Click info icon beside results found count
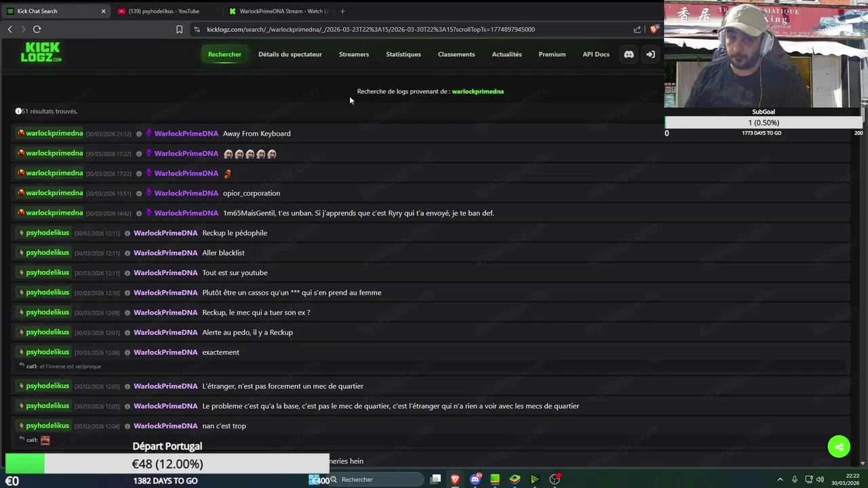Screen dimensions: 868x488 pos(18,111)
